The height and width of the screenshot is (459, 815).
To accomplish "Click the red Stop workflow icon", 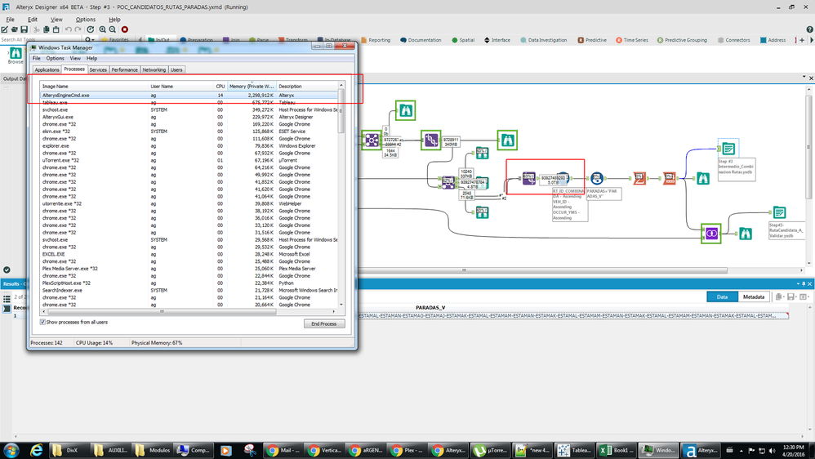I will point(125,29).
